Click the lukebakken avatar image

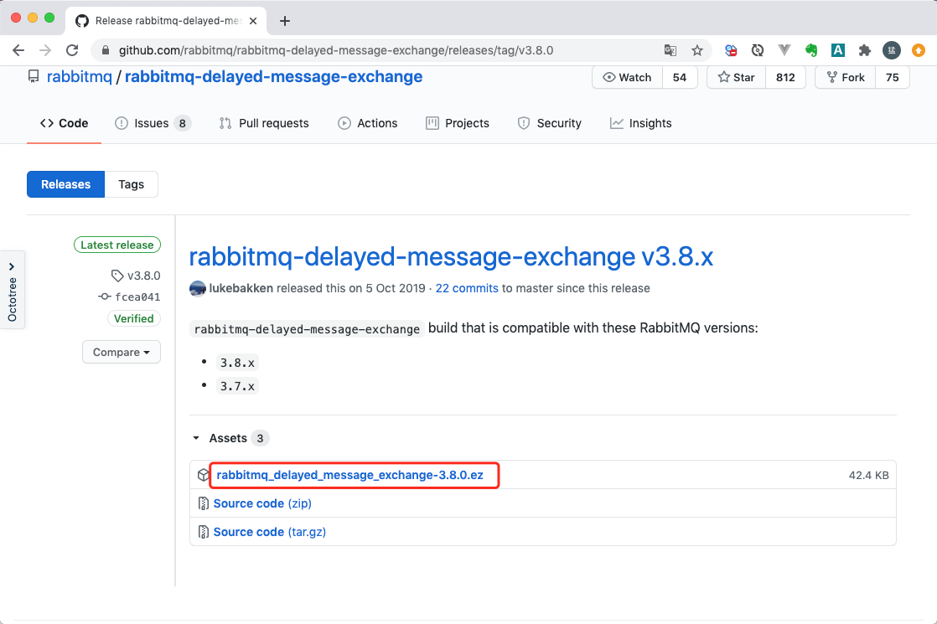[198, 288]
